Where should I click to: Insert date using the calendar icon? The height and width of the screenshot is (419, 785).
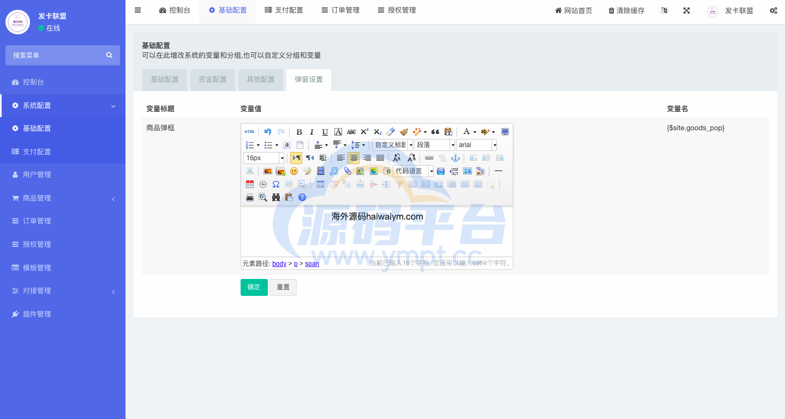(x=250, y=184)
